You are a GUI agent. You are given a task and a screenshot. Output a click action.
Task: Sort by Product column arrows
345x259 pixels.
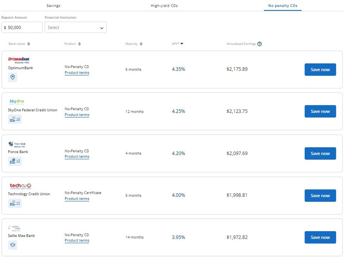point(79,44)
